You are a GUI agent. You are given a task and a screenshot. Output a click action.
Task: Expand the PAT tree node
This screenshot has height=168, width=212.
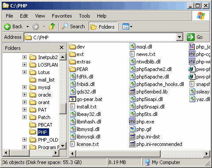pyautogui.click(x=24, y=109)
